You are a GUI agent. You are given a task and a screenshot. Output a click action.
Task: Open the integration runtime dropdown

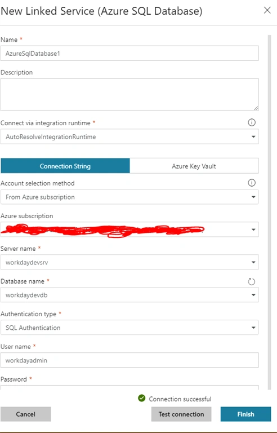pos(129,136)
